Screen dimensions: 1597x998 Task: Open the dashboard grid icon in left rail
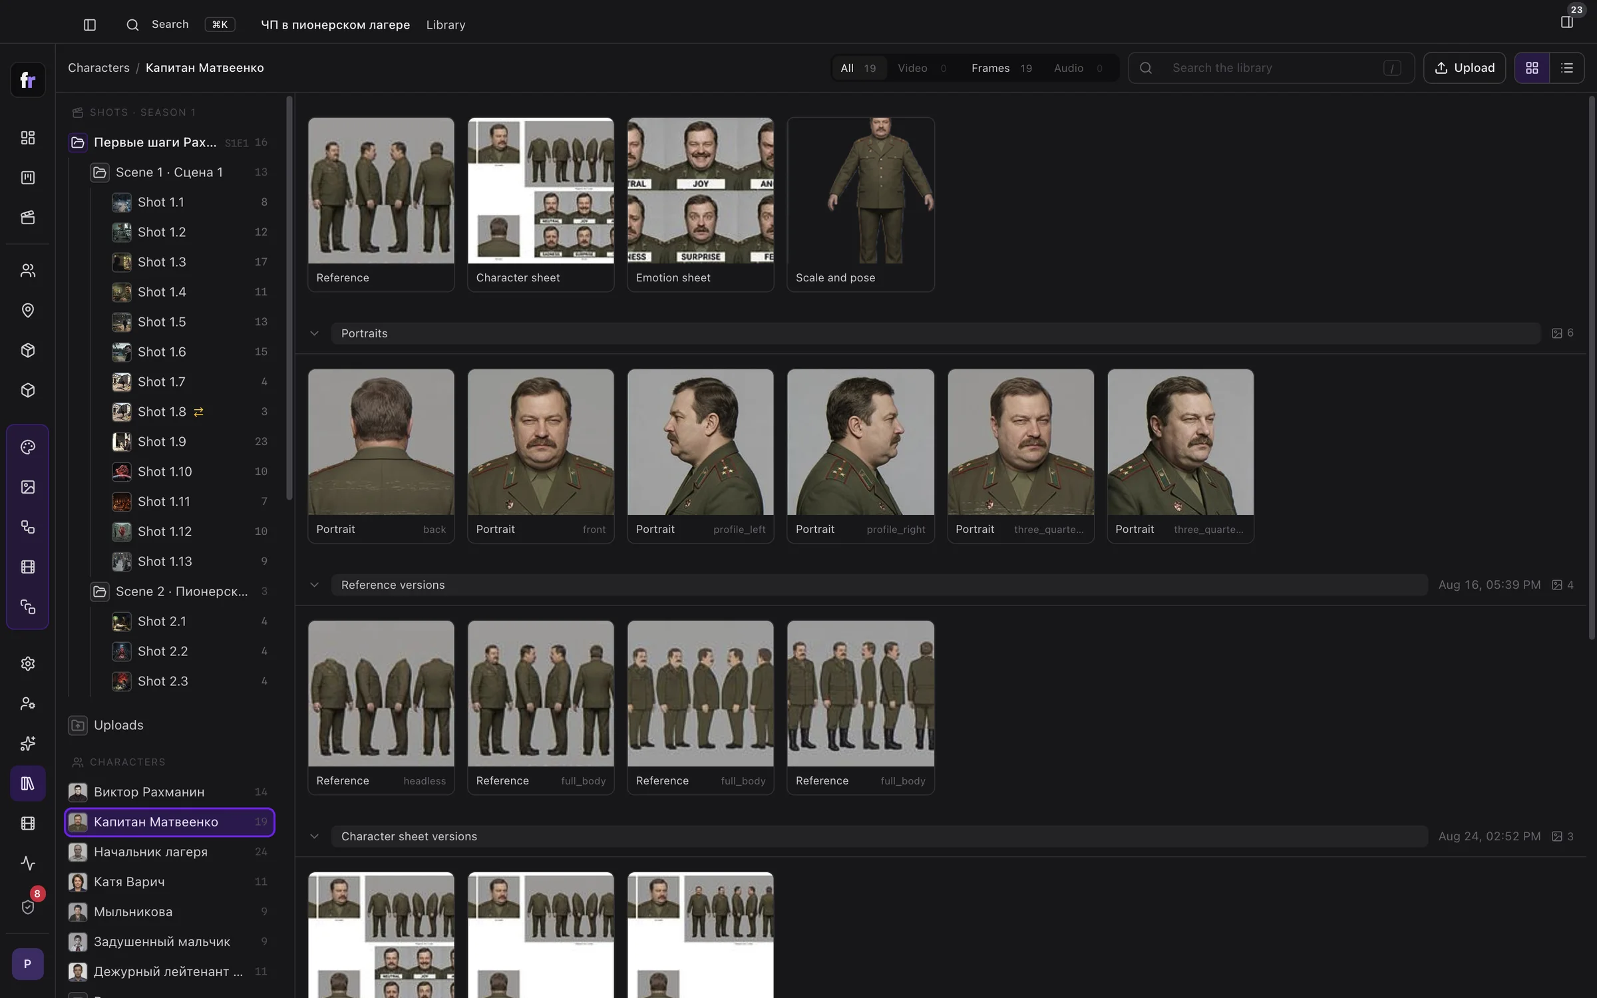[28, 138]
